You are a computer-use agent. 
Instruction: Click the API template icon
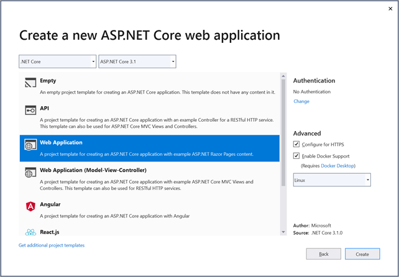click(x=30, y=110)
